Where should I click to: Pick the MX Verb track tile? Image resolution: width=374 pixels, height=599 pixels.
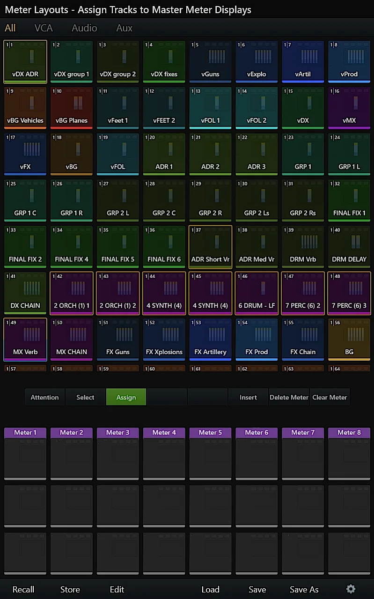[x=25, y=340]
